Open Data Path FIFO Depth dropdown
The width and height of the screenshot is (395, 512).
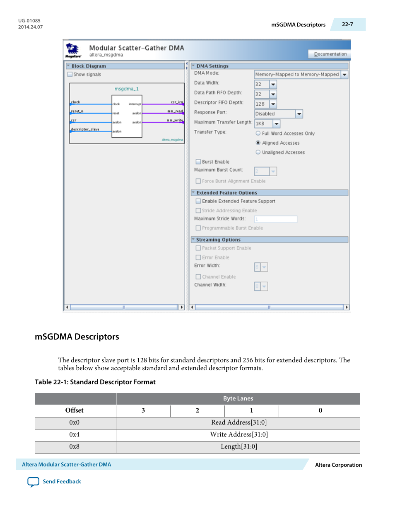pos(273,94)
